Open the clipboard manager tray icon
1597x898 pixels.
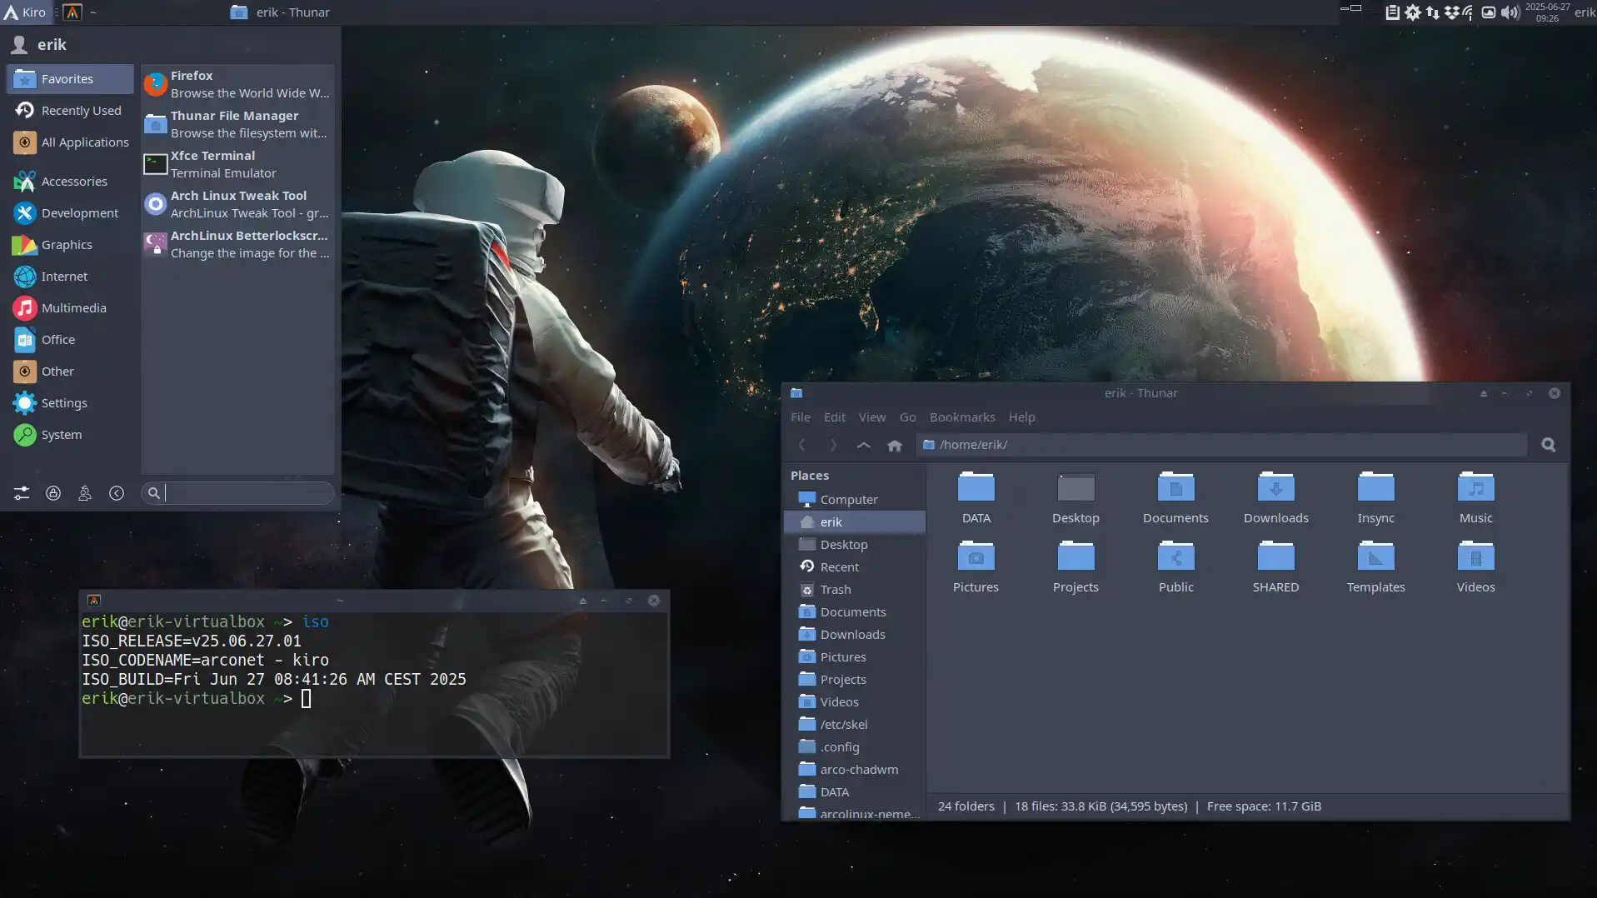(x=1392, y=12)
